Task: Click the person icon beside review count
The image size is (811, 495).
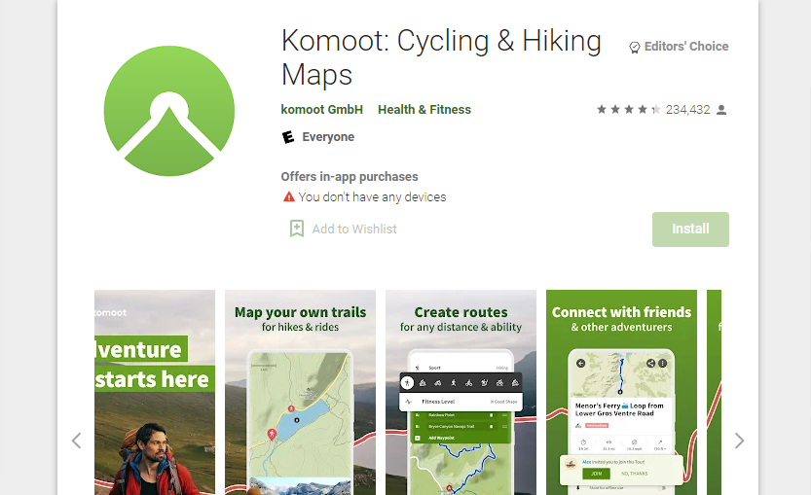Action: [721, 110]
